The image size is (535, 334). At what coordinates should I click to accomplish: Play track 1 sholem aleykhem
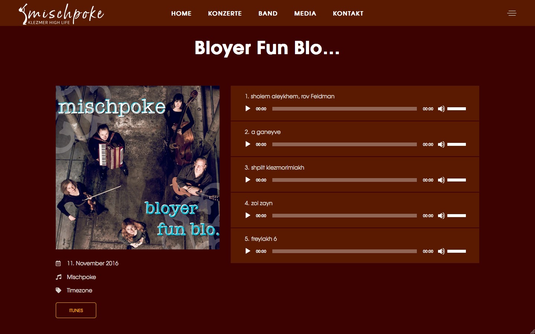[x=248, y=109]
